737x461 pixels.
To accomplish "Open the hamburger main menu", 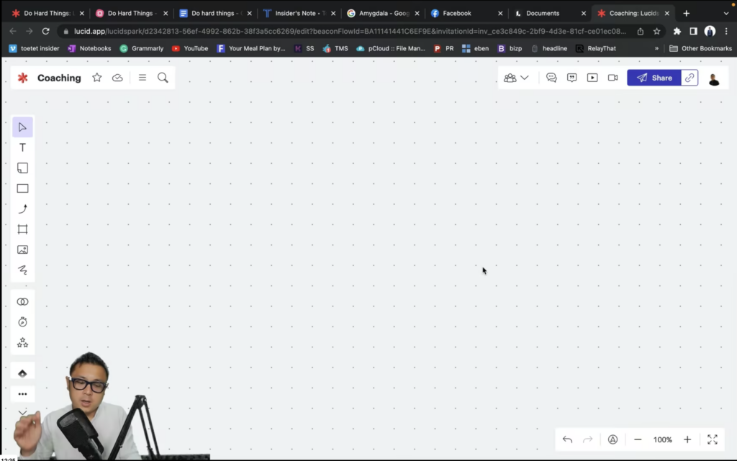I will click(x=143, y=78).
